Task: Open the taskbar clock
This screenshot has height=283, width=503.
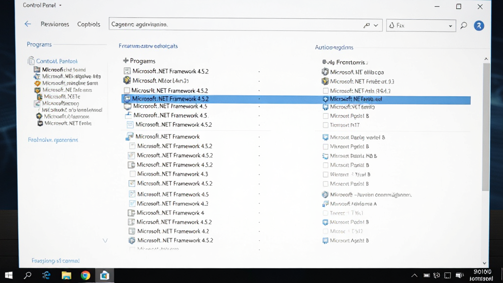Action: (x=481, y=275)
